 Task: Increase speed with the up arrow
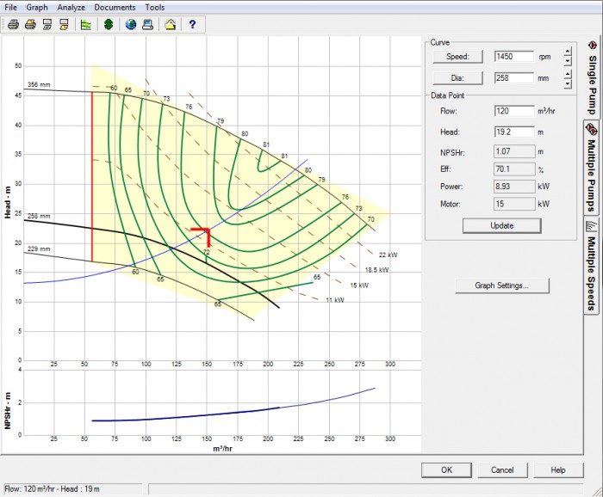coord(568,51)
